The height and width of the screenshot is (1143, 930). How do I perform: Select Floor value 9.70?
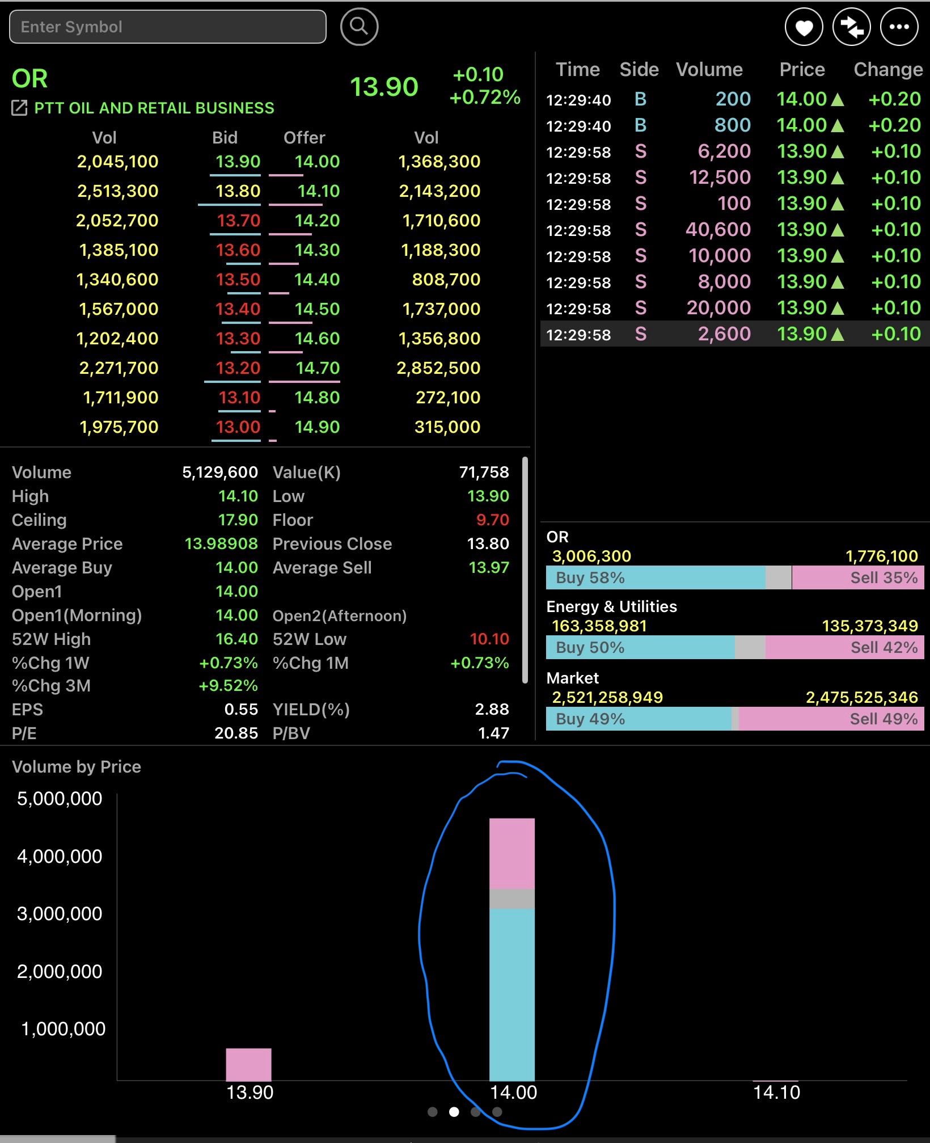tap(493, 520)
